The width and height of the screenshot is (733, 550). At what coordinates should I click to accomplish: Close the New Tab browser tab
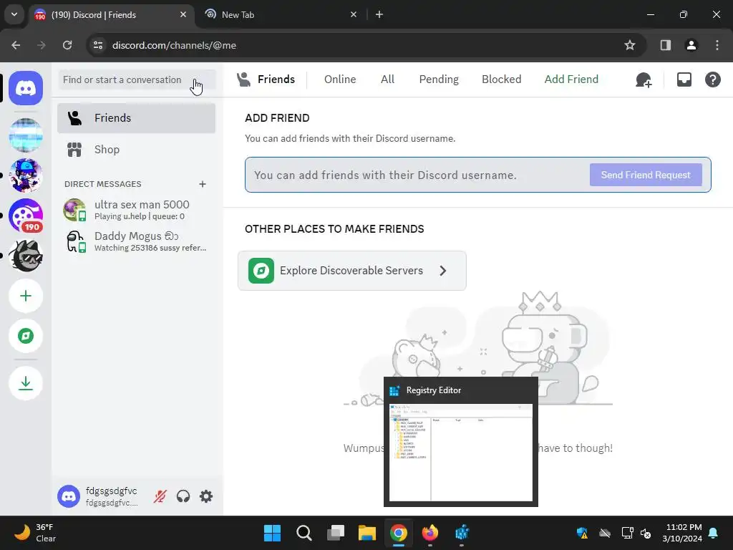click(x=354, y=14)
